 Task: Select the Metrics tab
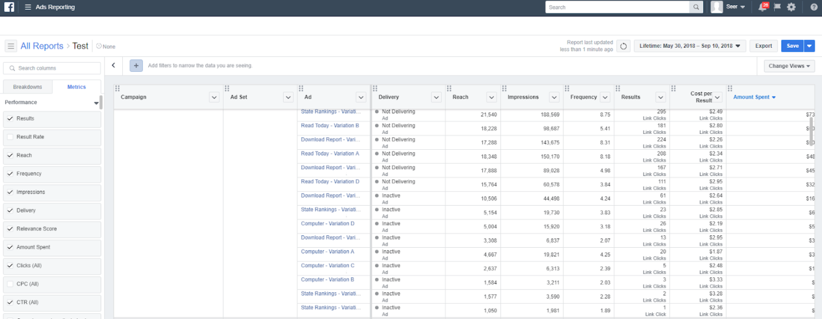(76, 87)
